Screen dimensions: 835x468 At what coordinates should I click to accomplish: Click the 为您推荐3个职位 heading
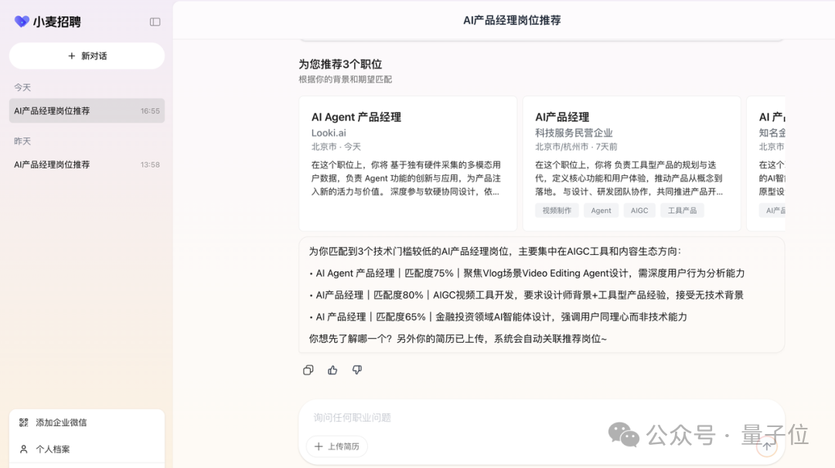340,64
